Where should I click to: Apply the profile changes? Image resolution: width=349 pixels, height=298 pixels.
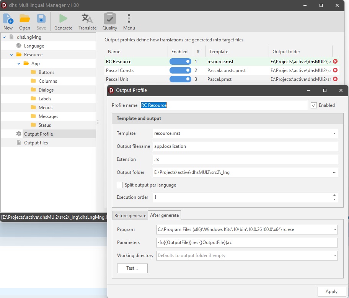click(x=331, y=291)
